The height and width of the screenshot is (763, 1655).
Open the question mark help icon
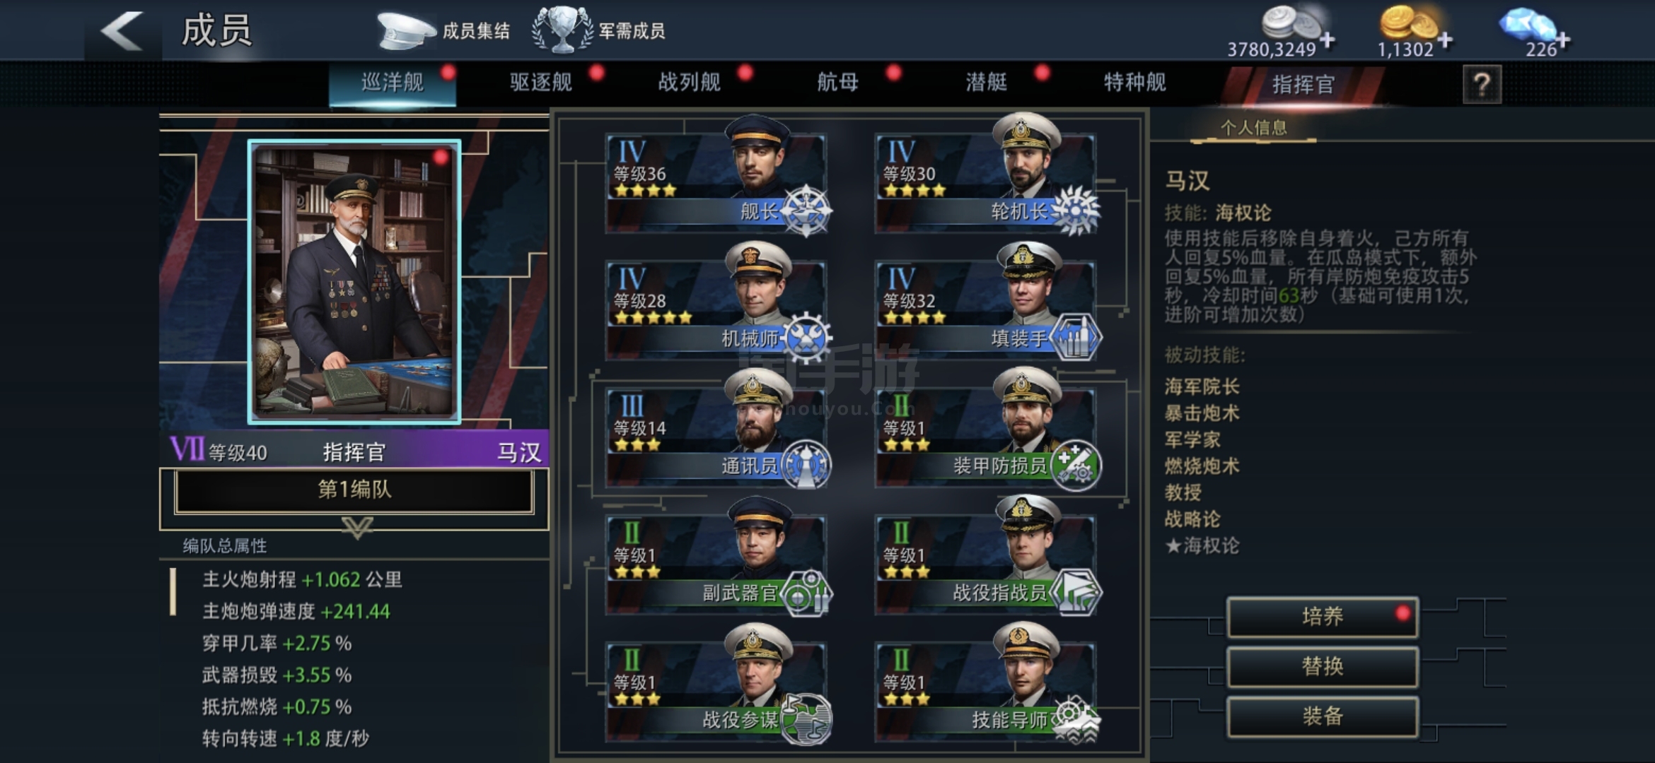click(x=1482, y=85)
